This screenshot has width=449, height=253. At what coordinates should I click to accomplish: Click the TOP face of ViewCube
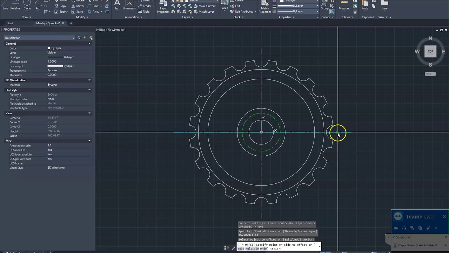(430, 51)
